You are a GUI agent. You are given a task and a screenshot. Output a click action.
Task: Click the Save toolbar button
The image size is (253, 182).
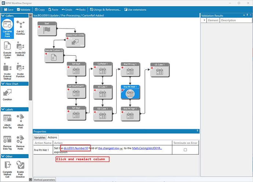click(x=9, y=10)
